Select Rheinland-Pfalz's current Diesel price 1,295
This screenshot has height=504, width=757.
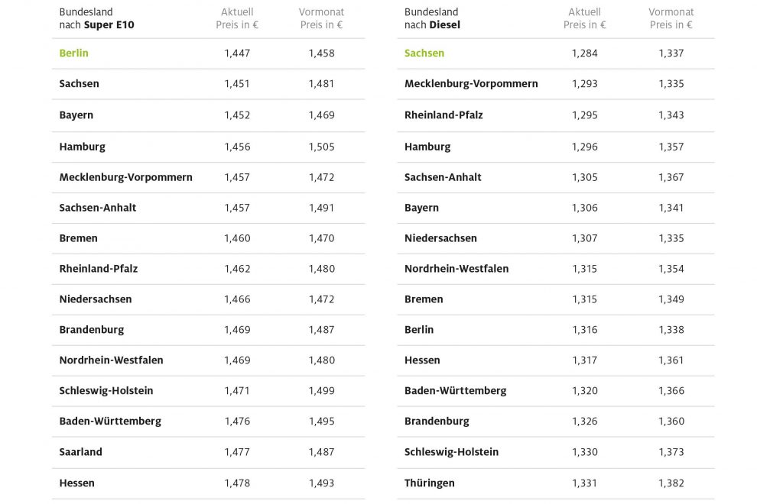(x=584, y=115)
